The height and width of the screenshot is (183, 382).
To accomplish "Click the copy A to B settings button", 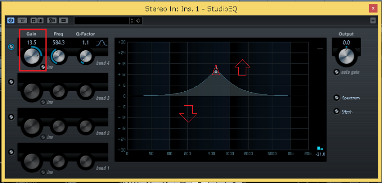I will [x=64, y=20].
